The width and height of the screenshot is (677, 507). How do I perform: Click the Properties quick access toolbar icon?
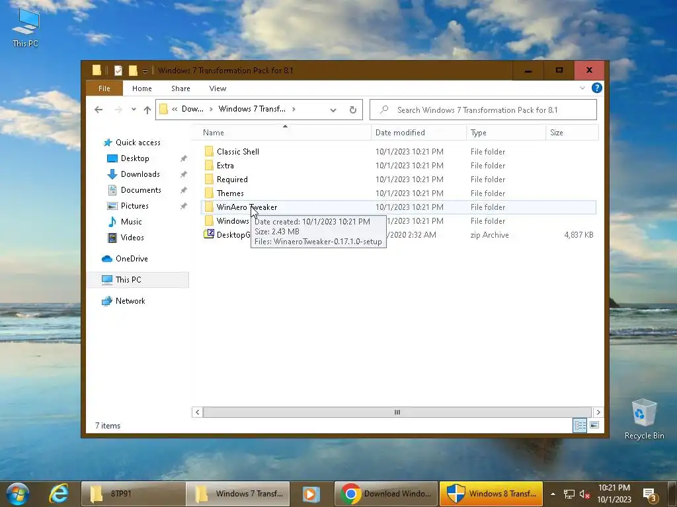pyautogui.click(x=118, y=70)
